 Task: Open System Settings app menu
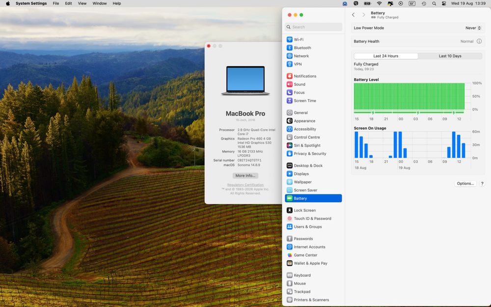click(31, 3)
